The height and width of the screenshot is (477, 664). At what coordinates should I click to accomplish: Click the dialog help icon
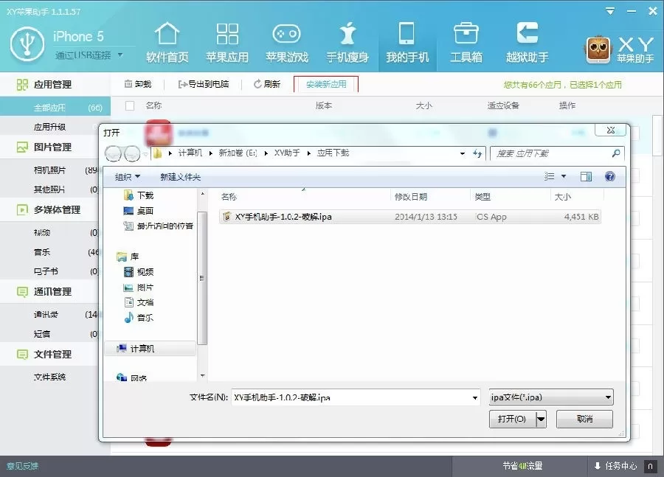610,176
